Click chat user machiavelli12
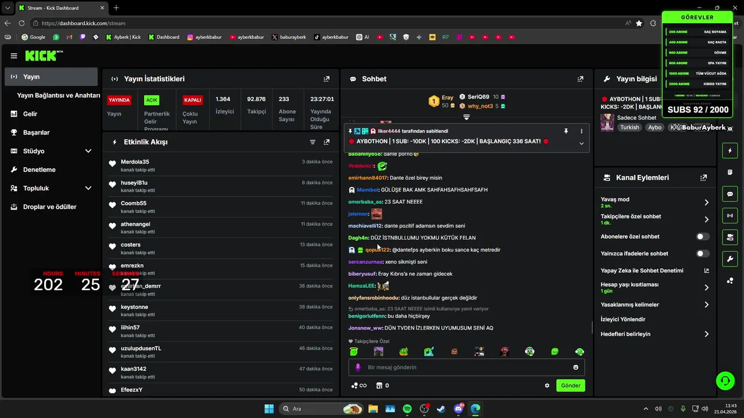744x418 pixels. [365, 226]
